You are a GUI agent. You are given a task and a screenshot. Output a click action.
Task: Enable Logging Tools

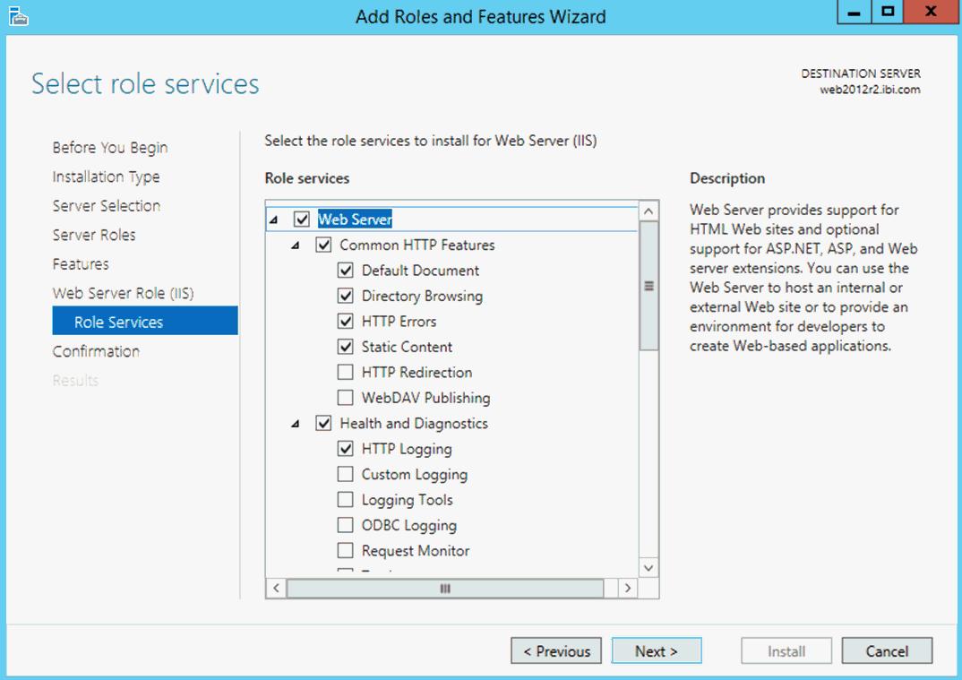pyautogui.click(x=346, y=500)
